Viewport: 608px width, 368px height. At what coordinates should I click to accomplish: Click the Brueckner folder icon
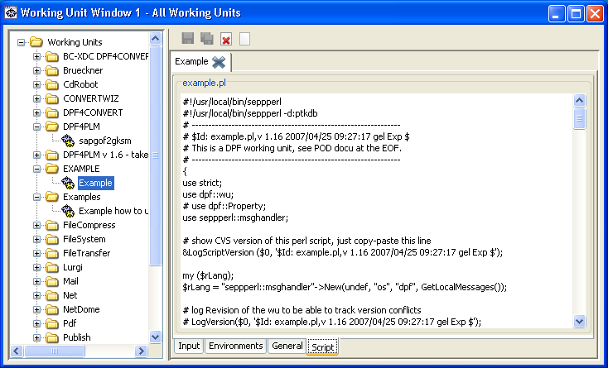[x=52, y=70]
